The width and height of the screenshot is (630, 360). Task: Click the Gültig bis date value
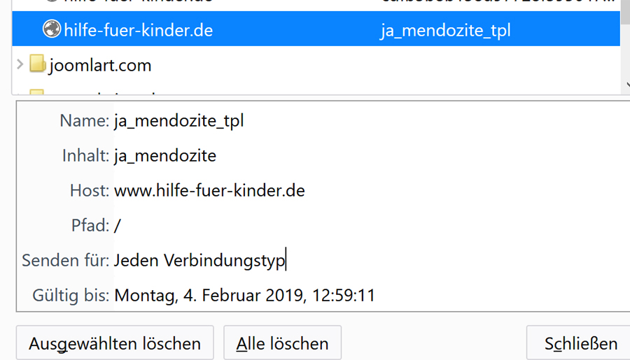click(x=244, y=295)
